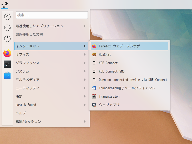Open the システム category

point(51,71)
